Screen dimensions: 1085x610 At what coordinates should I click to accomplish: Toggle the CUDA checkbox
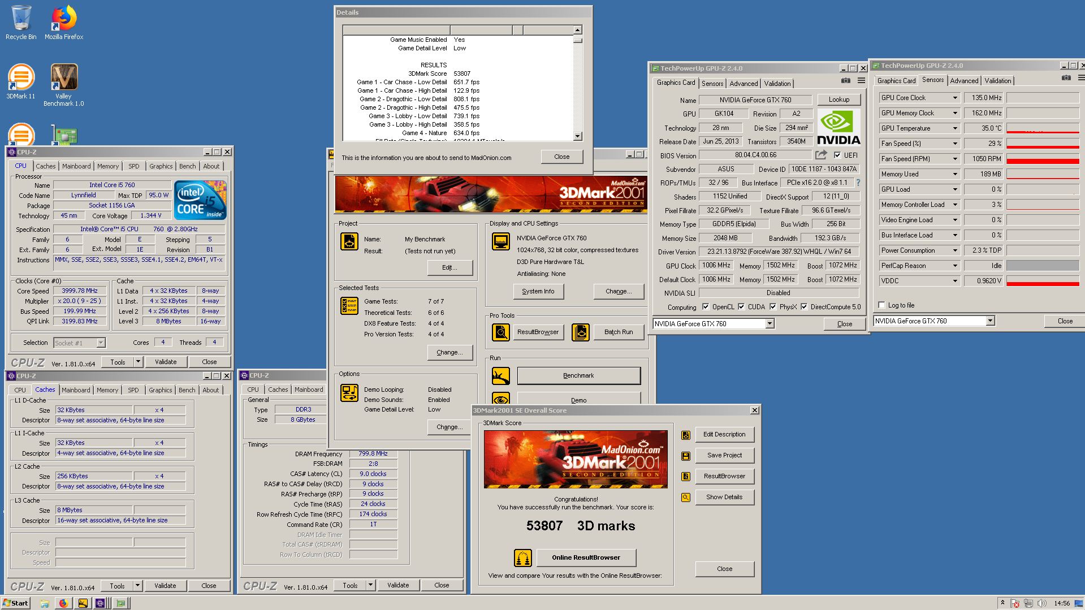(741, 306)
